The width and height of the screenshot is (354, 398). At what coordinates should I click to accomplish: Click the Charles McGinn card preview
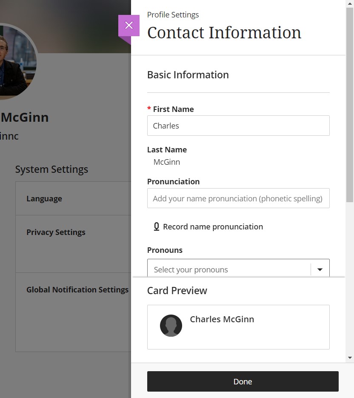coord(238,327)
